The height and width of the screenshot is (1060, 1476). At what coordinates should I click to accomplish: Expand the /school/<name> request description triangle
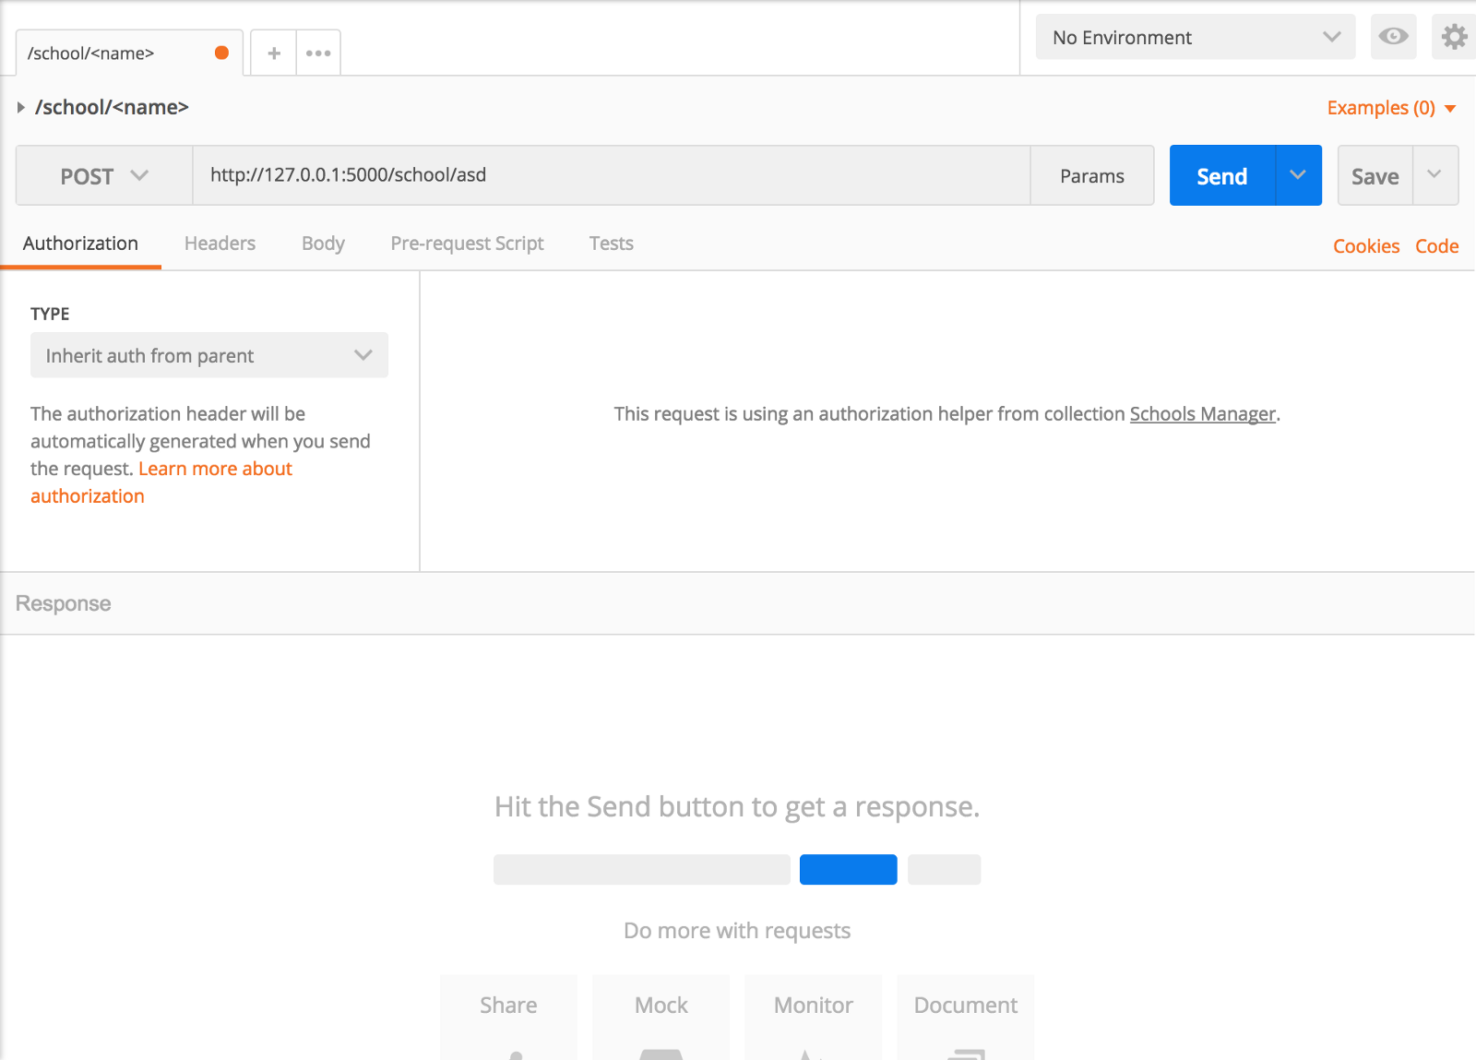(20, 108)
